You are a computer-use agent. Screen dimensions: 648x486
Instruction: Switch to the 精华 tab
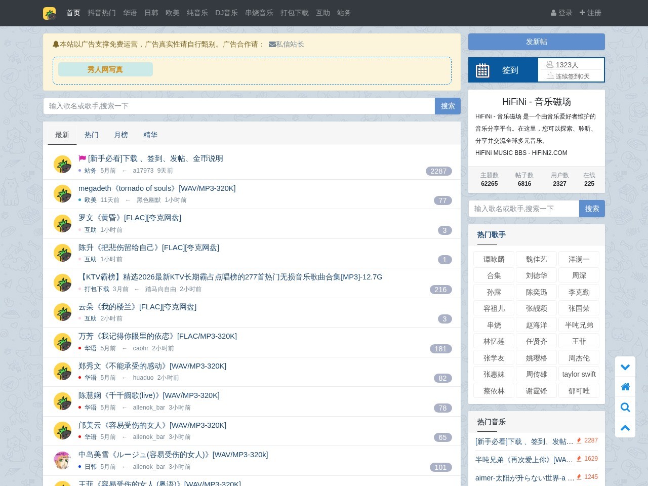pyautogui.click(x=150, y=135)
